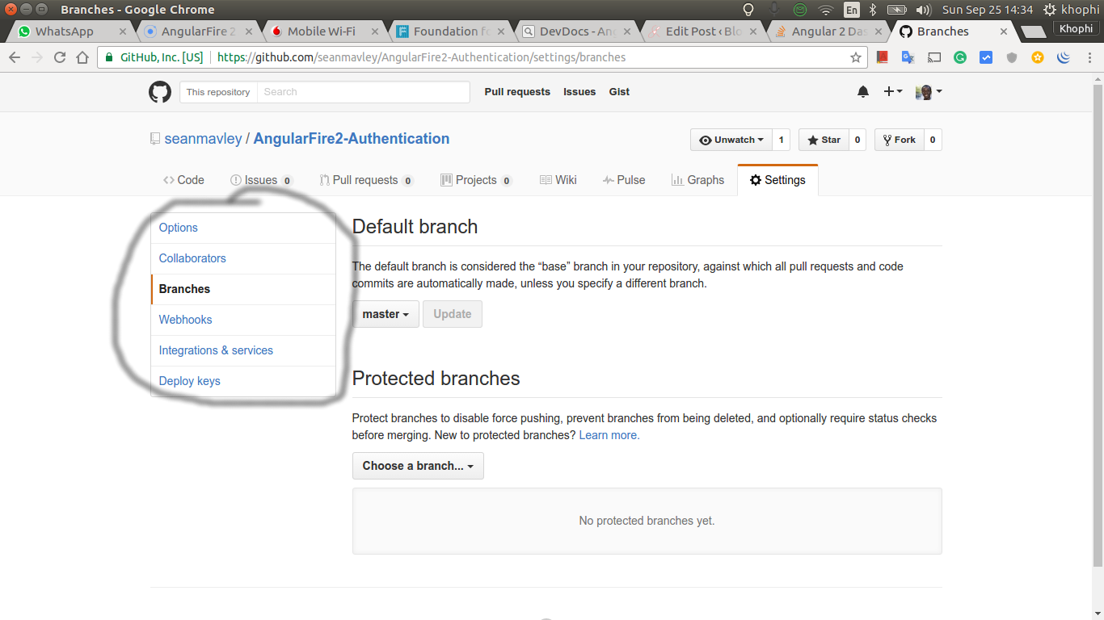Open the Pulse repository tab
The image size is (1104, 620).
point(624,180)
